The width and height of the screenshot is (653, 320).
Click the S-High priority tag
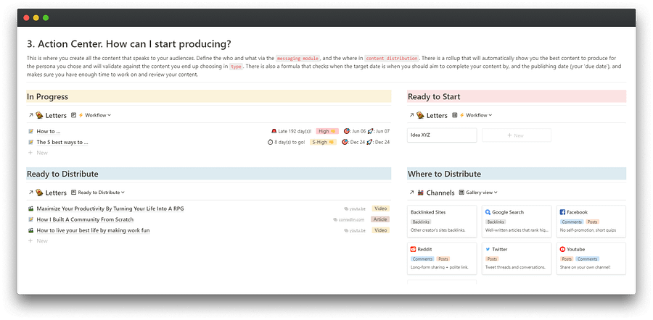323,142
